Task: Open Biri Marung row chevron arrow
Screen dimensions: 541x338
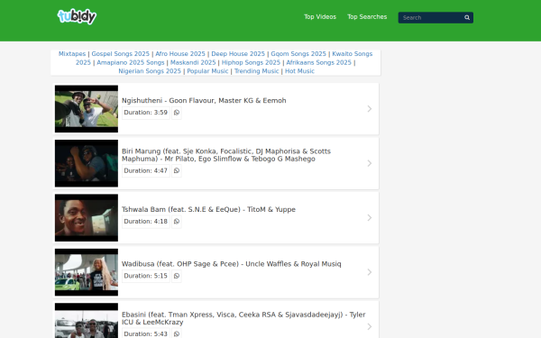Action: [370, 163]
